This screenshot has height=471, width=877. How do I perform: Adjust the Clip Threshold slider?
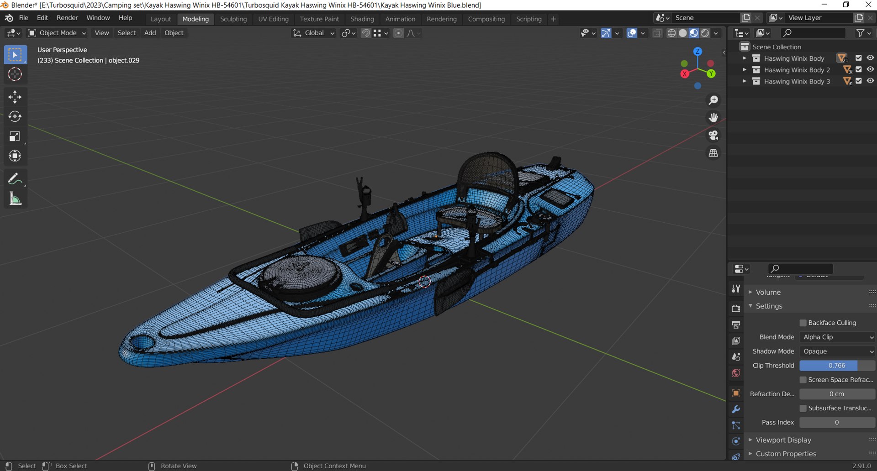(837, 366)
